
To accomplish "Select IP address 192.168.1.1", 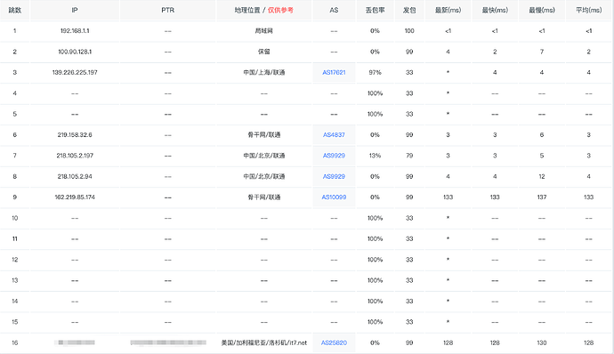I will 75,31.
